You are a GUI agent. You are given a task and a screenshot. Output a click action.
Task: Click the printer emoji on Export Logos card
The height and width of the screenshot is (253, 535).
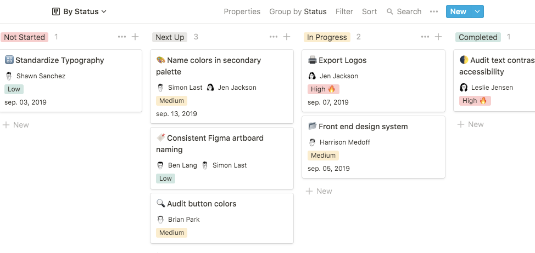pyautogui.click(x=313, y=60)
